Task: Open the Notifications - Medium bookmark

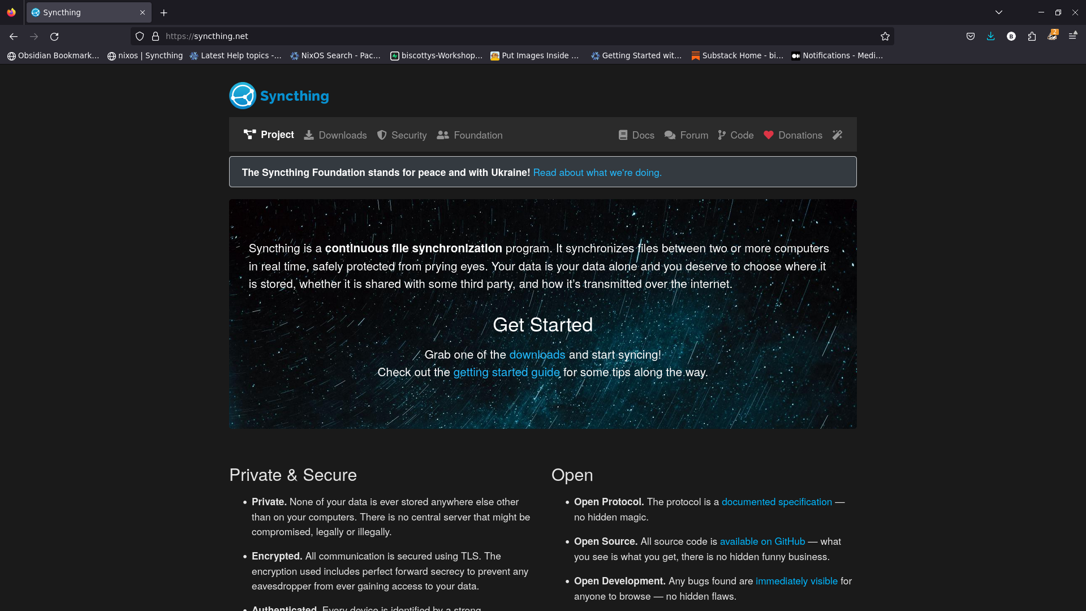Action: pos(837,55)
